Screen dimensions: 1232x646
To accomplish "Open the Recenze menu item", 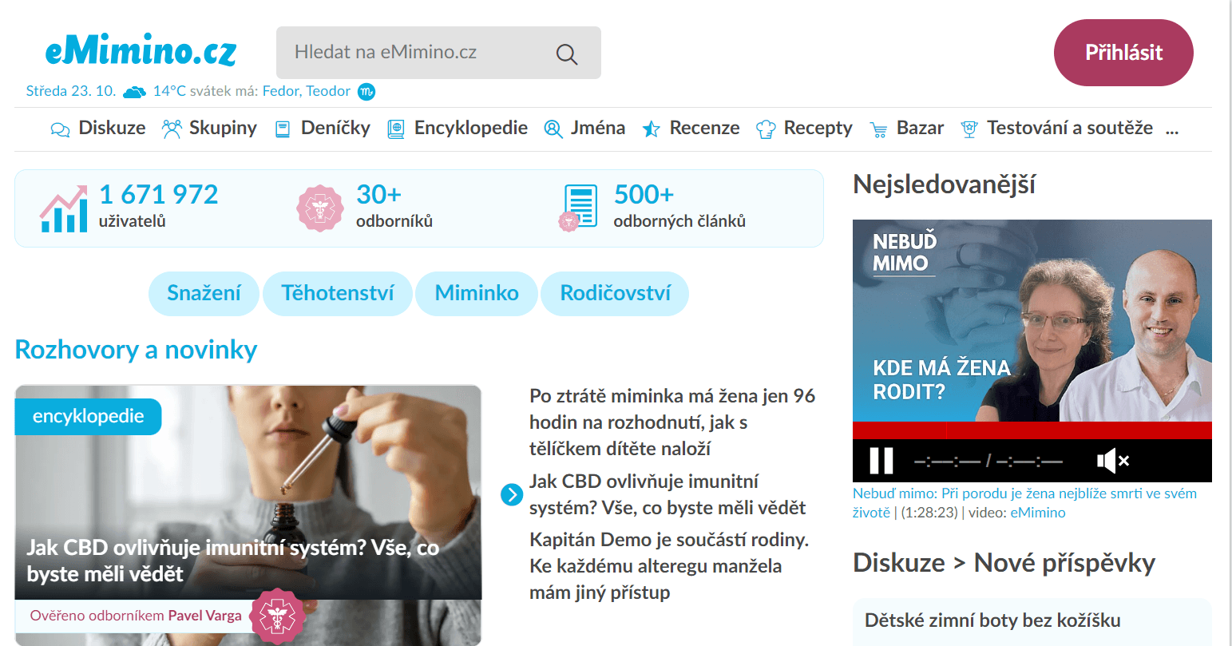I will 704,129.
